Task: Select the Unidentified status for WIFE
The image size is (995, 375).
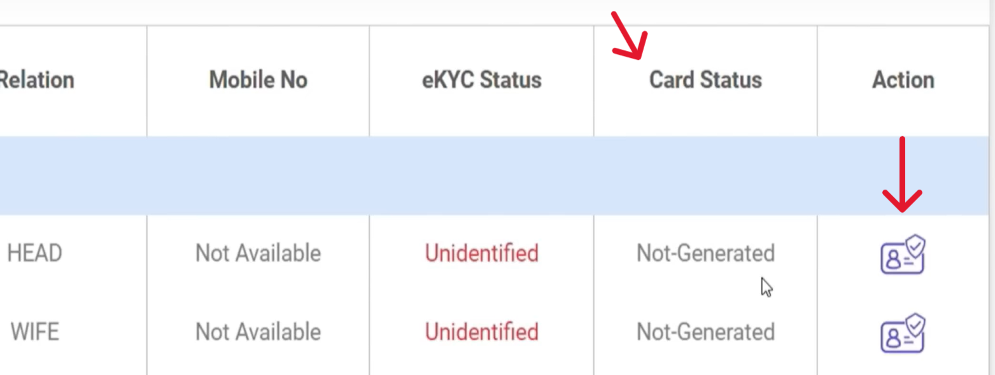Action: pyautogui.click(x=481, y=332)
